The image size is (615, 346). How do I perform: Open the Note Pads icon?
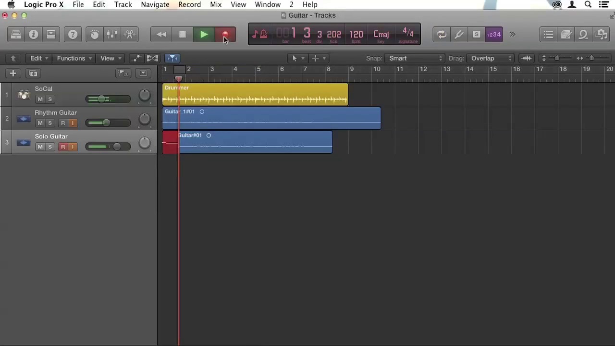coord(566,34)
